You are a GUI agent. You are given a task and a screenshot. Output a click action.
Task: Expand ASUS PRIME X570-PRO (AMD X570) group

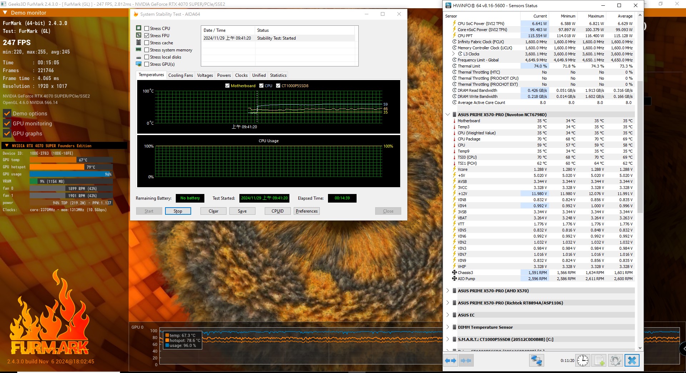point(448,291)
